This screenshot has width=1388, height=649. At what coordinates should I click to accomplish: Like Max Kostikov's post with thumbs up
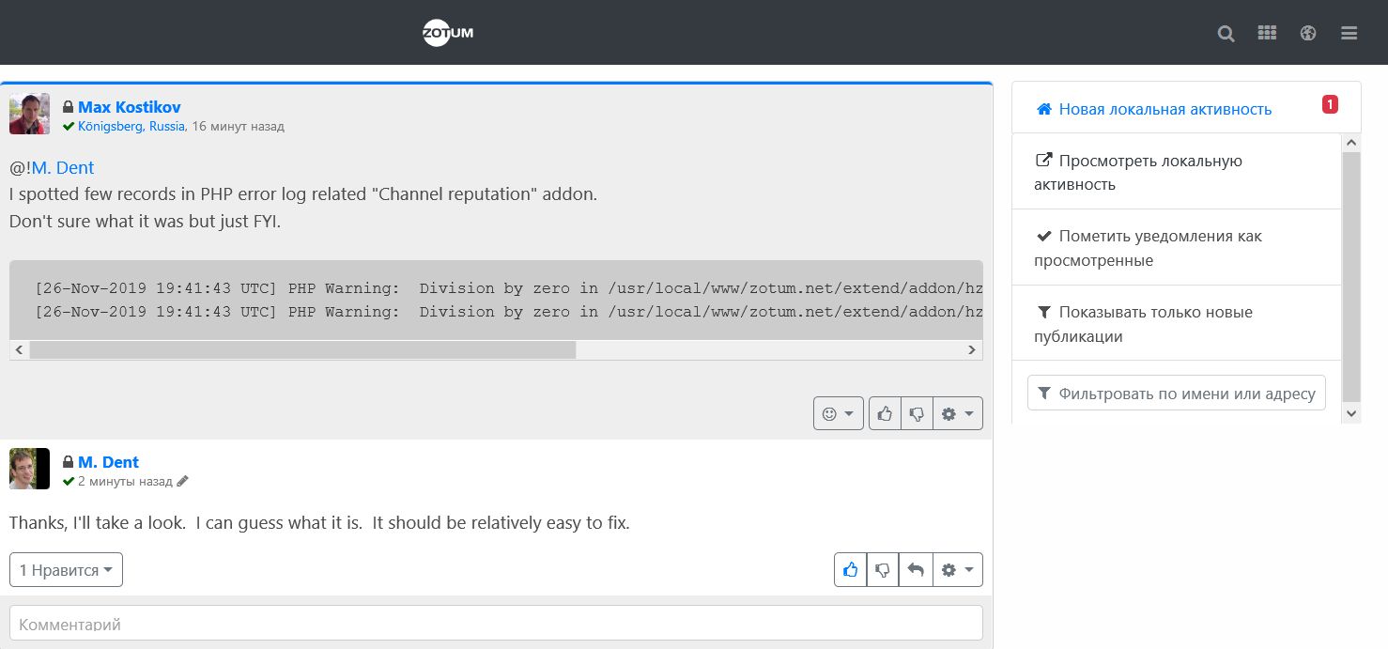(885, 413)
